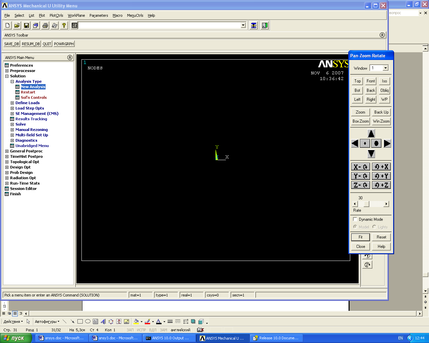Select the Word oval drawing tool
This screenshot has width=429, height=343.
[x=88, y=322]
